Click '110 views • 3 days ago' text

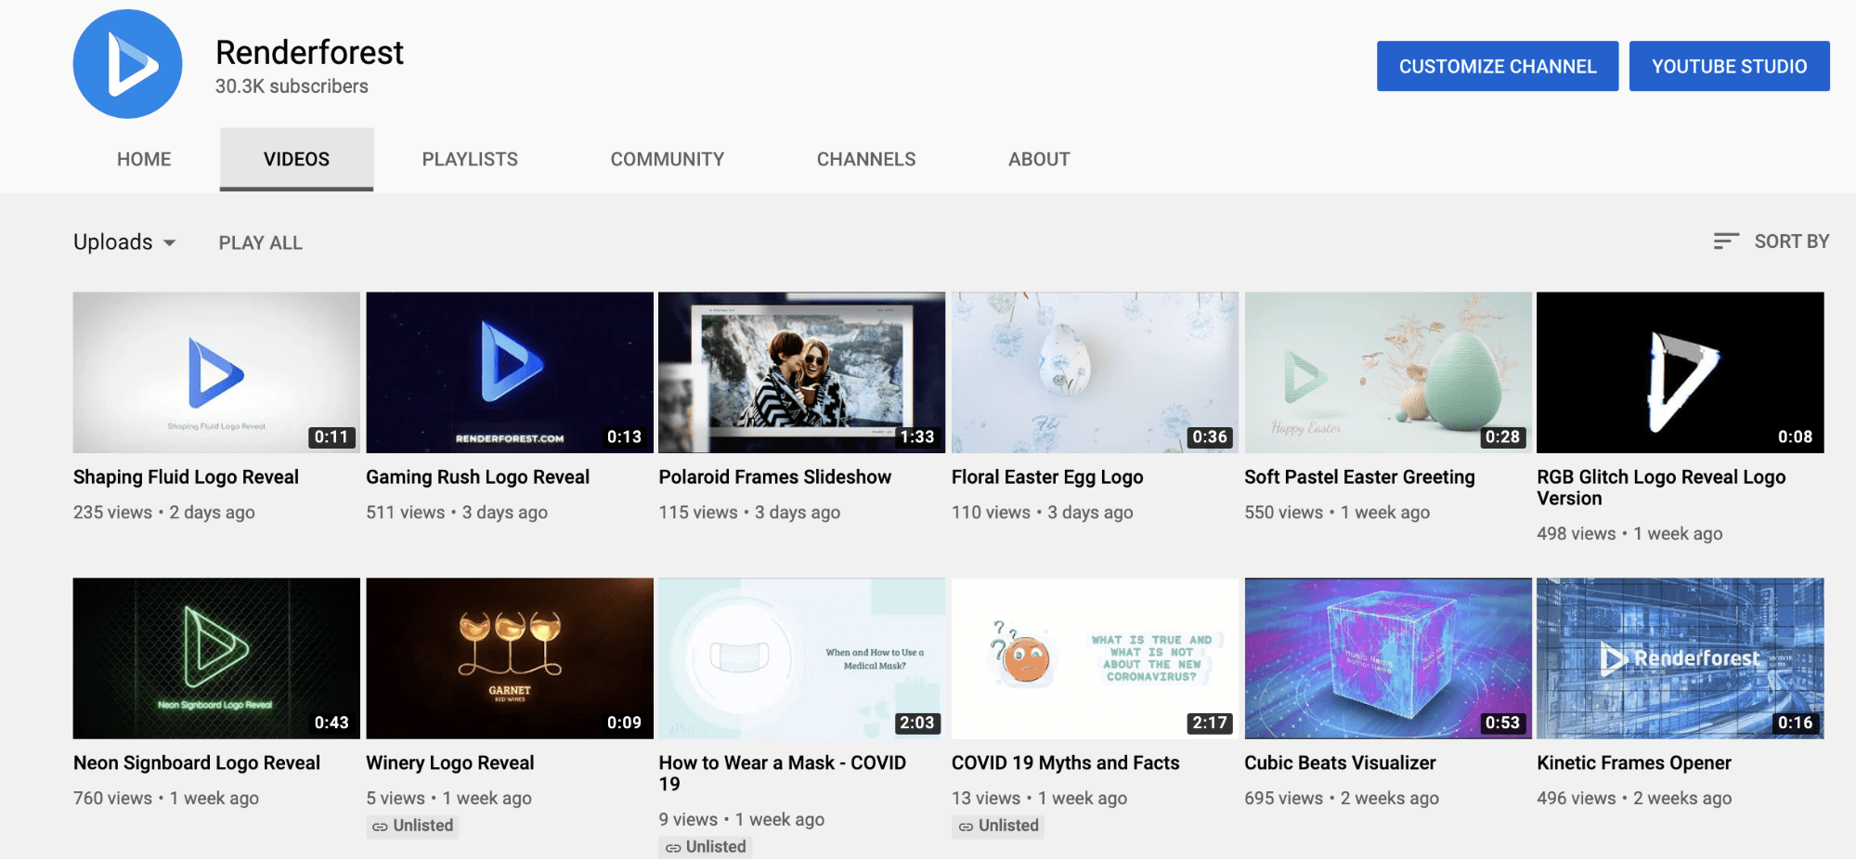(1042, 513)
